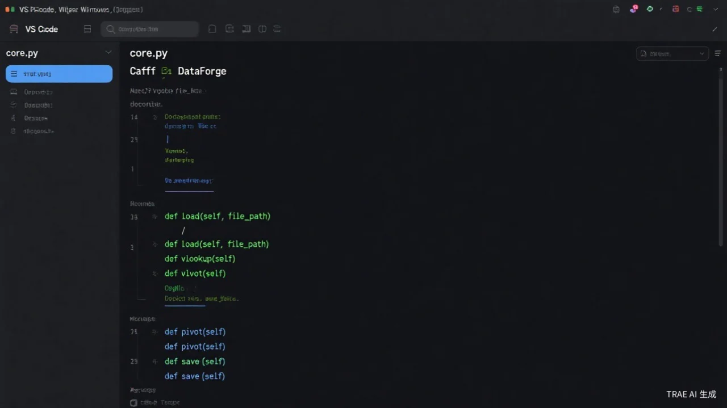Open the gray robot icon in title bar

click(x=616, y=9)
